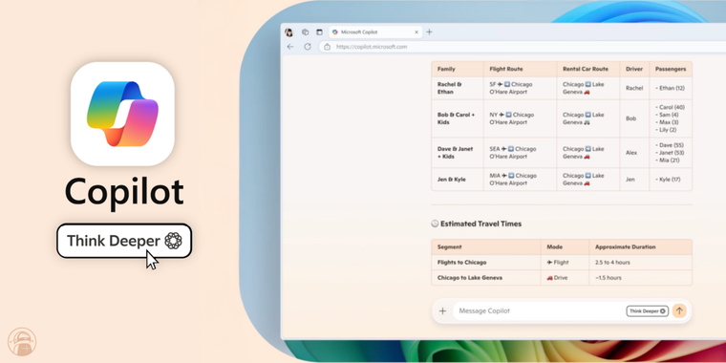The width and height of the screenshot is (726, 363).
Task: Click the large Copilot logo tile
Action: pyautogui.click(x=122, y=114)
